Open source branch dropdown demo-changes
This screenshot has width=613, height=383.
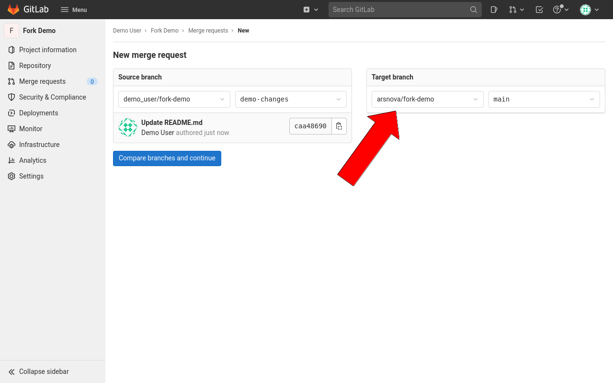pos(291,99)
